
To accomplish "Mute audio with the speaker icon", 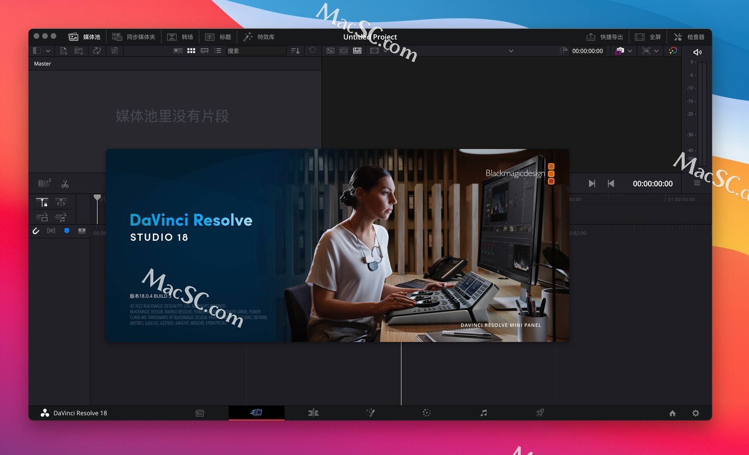I will tap(698, 52).
